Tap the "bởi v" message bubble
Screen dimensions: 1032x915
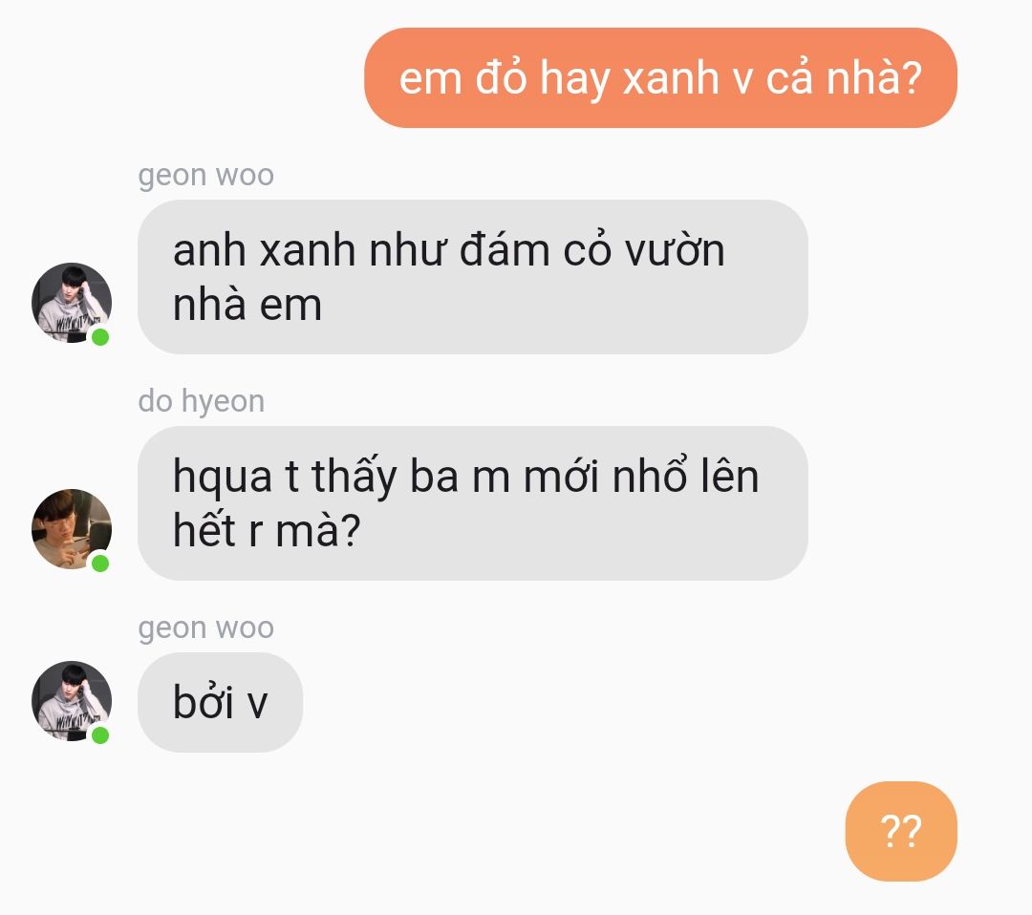[220, 702]
